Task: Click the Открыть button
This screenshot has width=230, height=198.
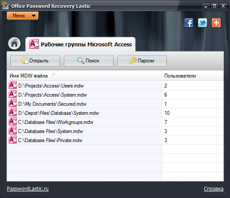Action: point(35,61)
